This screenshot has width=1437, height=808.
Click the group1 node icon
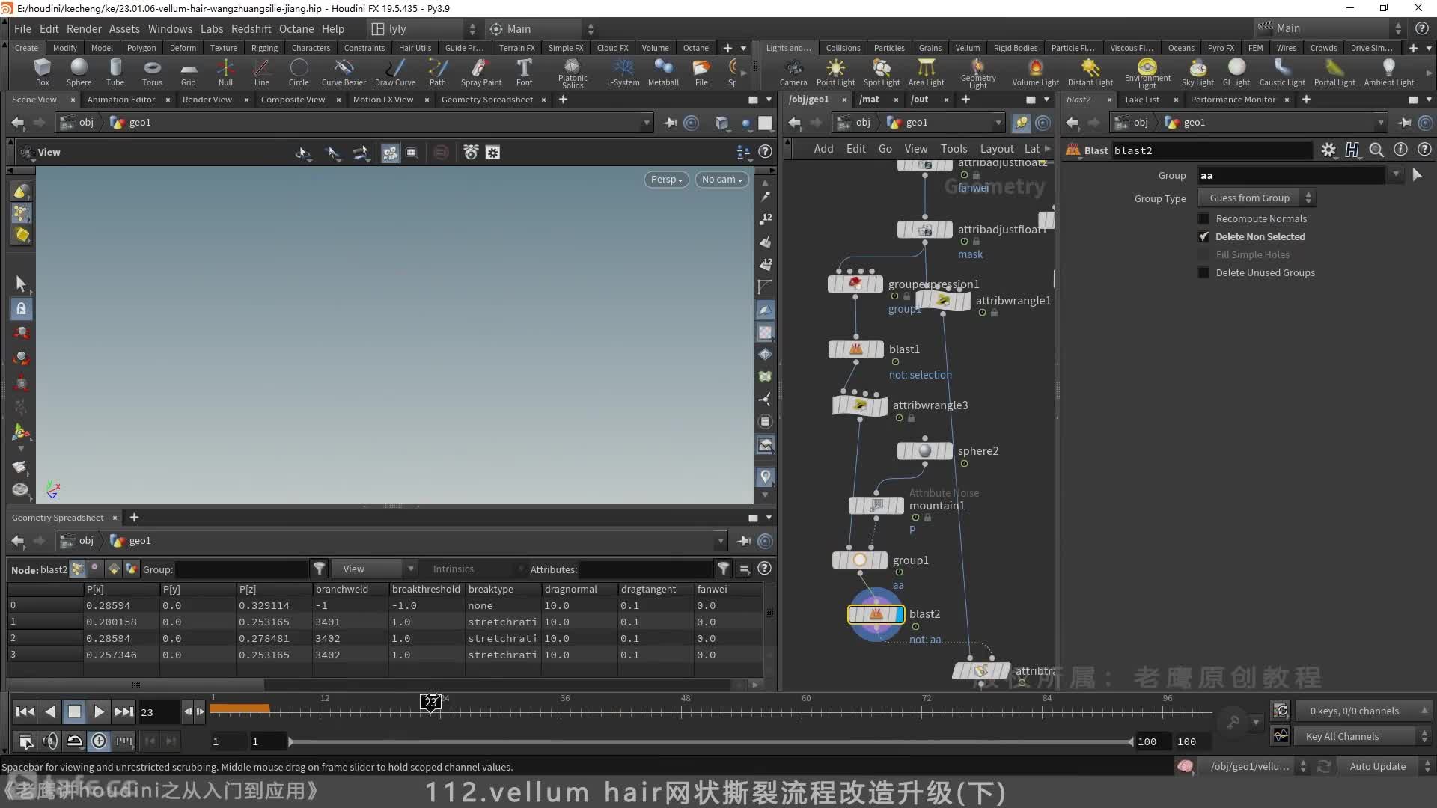coord(858,558)
